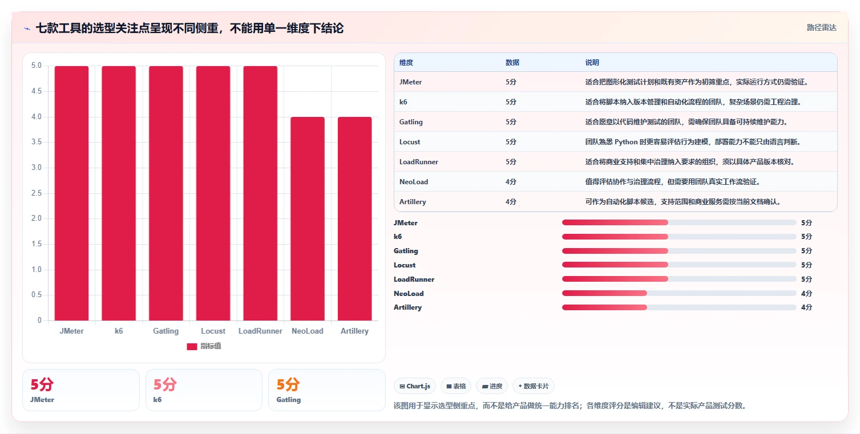Click the description starting 适合将脚本纳入版本管理
Image resolution: width=860 pixels, height=434 pixels.
coord(693,102)
